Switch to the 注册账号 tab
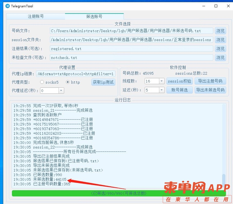Image resolution: width=233 pixels, height=204 pixels. point(36,16)
